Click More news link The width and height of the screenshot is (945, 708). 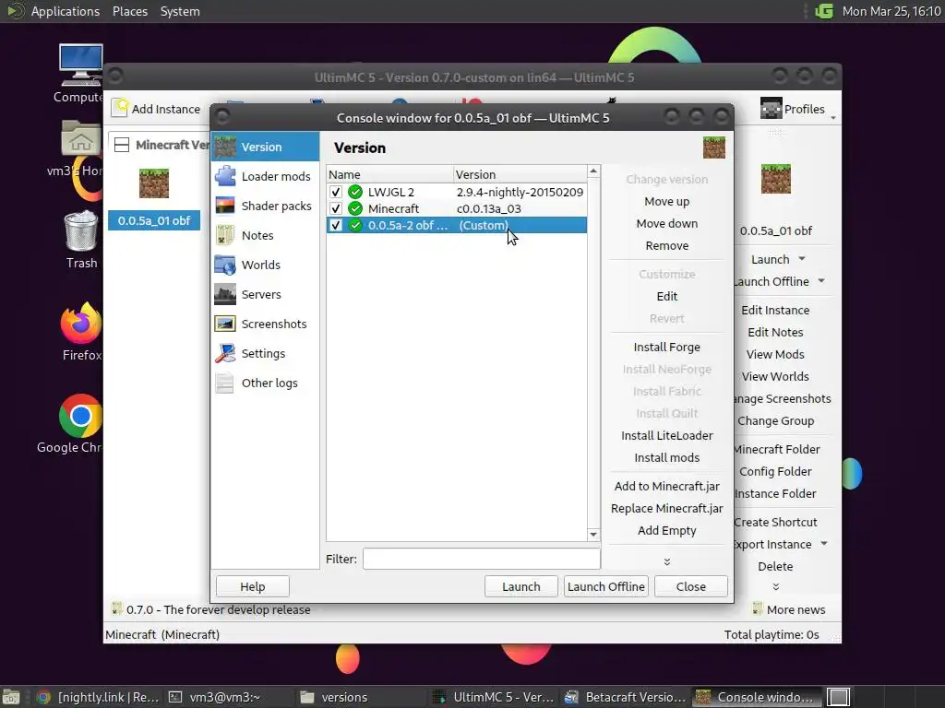pyautogui.click(x=788, y=609)
